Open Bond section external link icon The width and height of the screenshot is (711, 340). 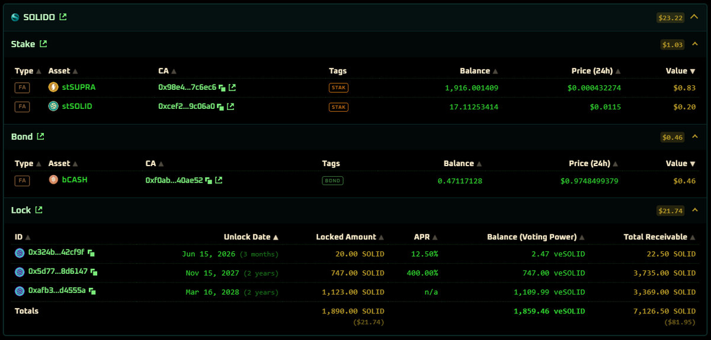[40, 137]
